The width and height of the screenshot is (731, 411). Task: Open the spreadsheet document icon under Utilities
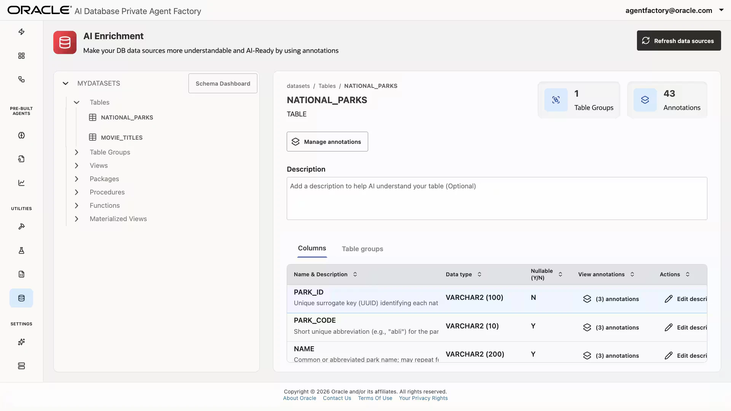(21, 274)
